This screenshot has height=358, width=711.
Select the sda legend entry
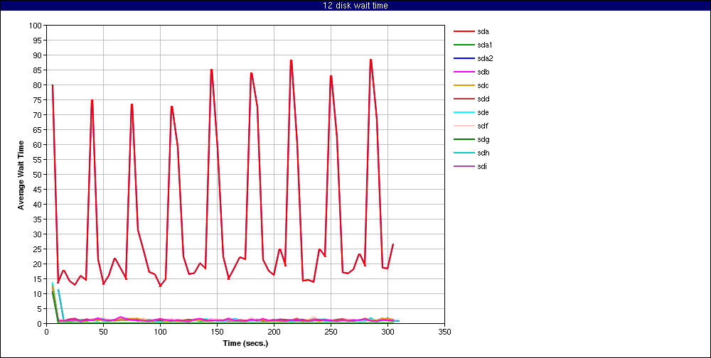coord(471,32)
